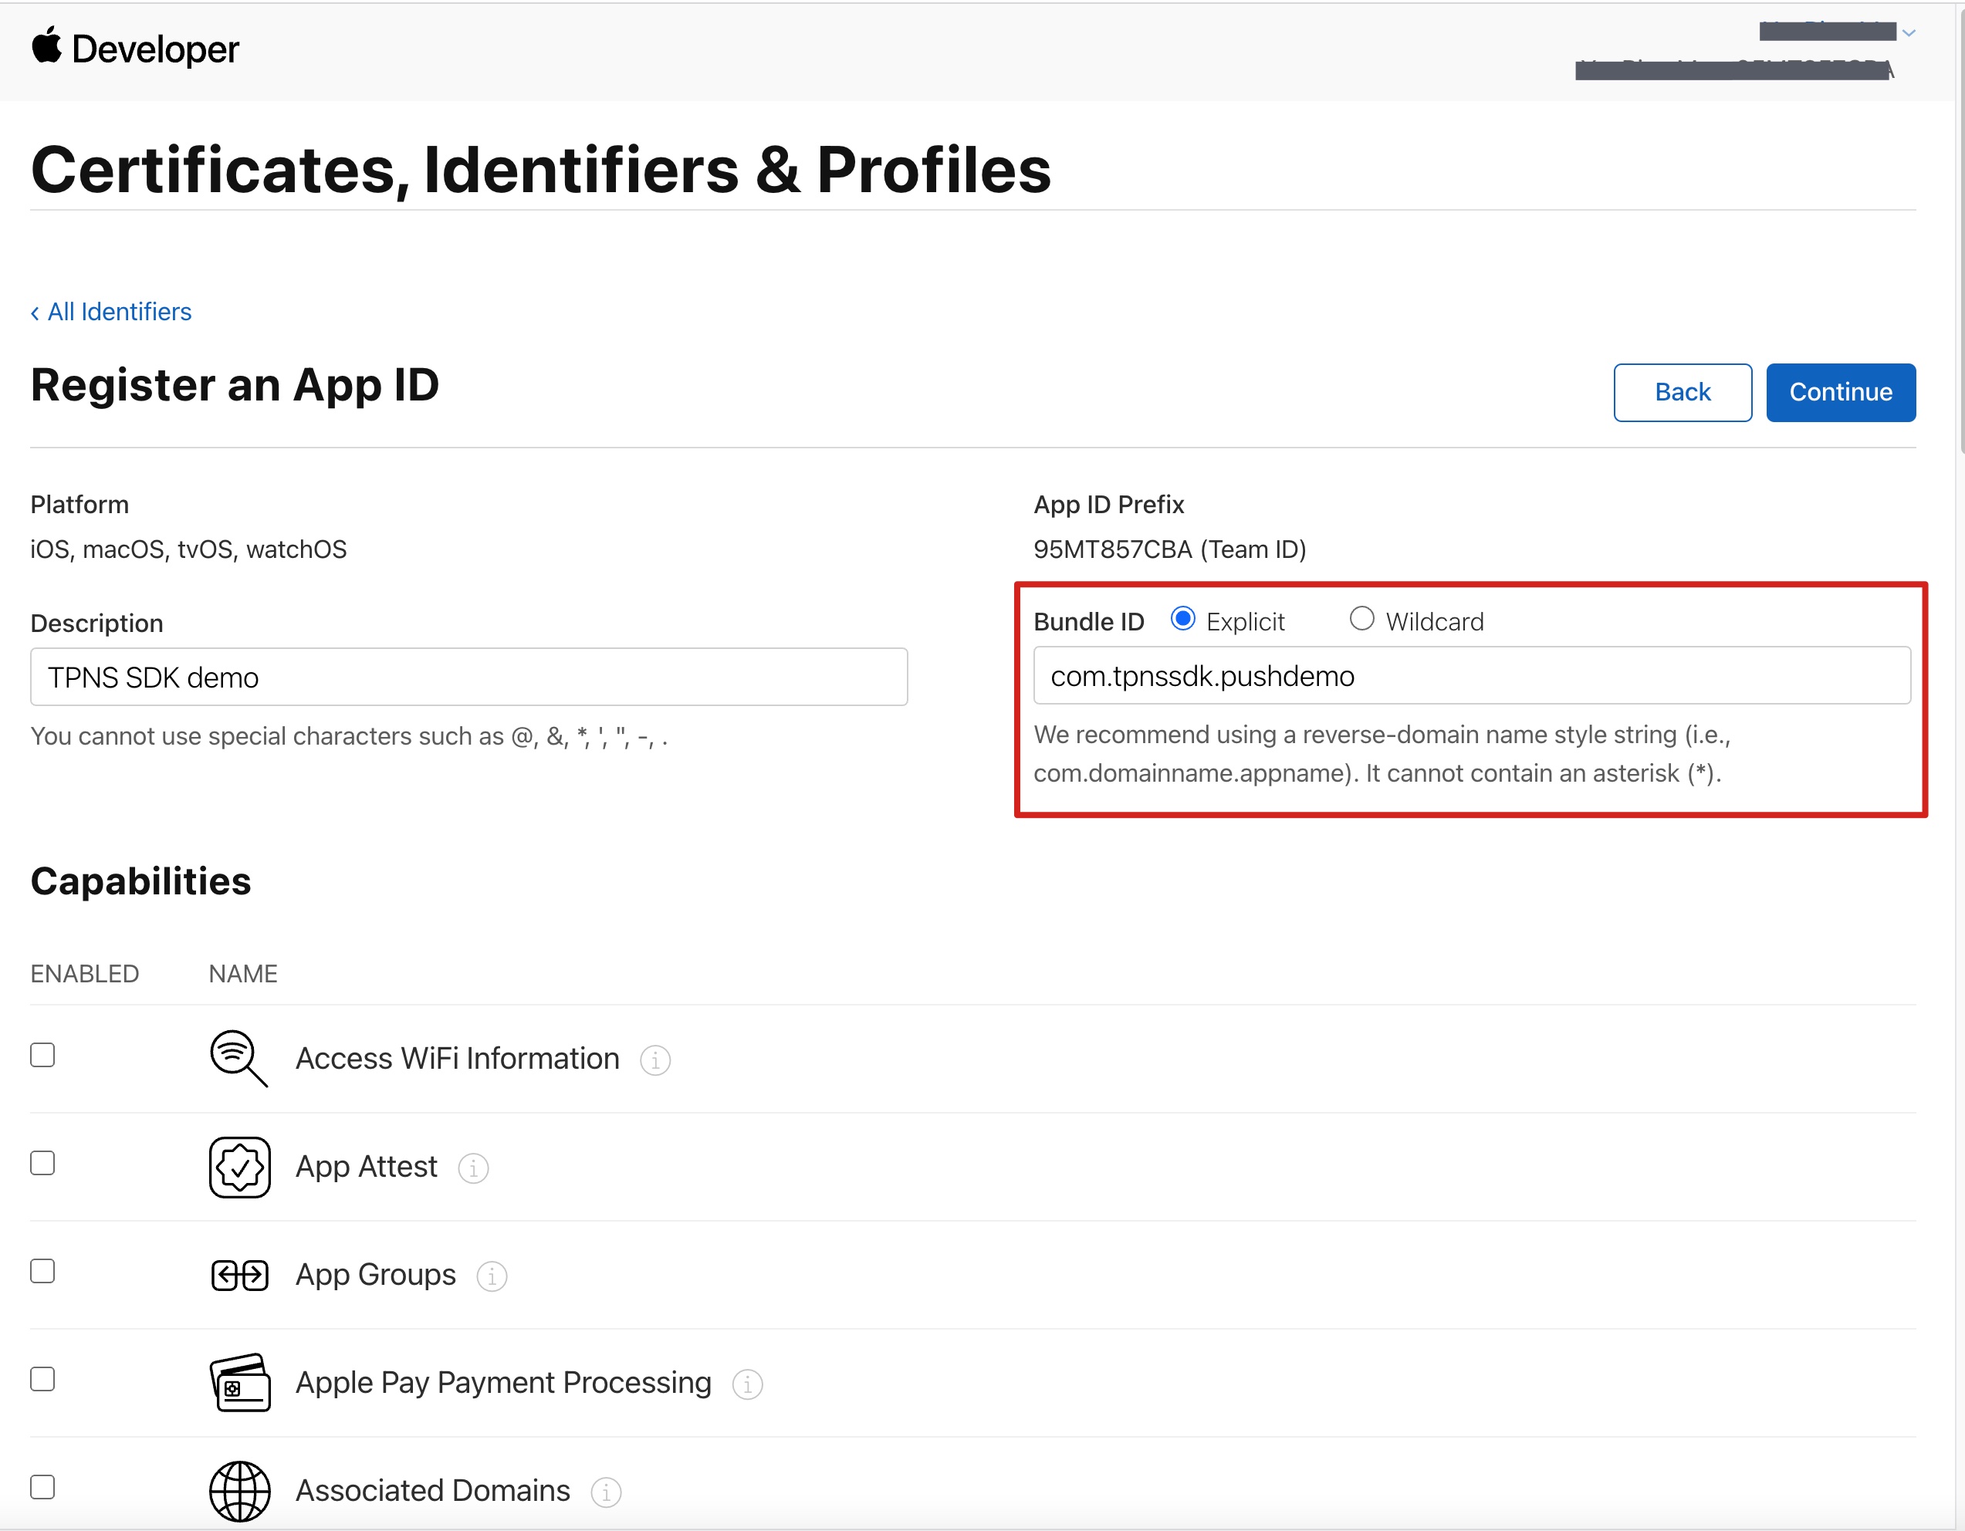Click info icon next to App Attest
1965x1531 pixels.
pos(473,1168)
